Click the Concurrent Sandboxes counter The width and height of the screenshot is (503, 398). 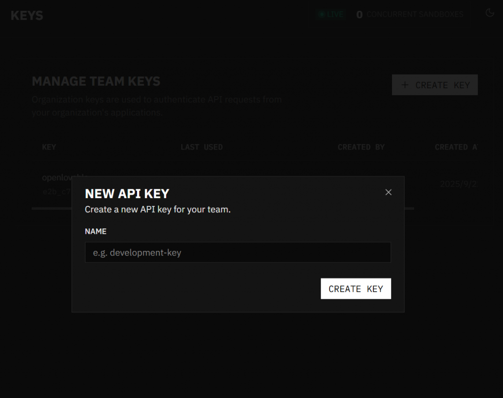(x=410, y=14)
